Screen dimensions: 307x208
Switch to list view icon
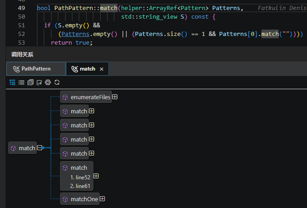tap(21, 82)
